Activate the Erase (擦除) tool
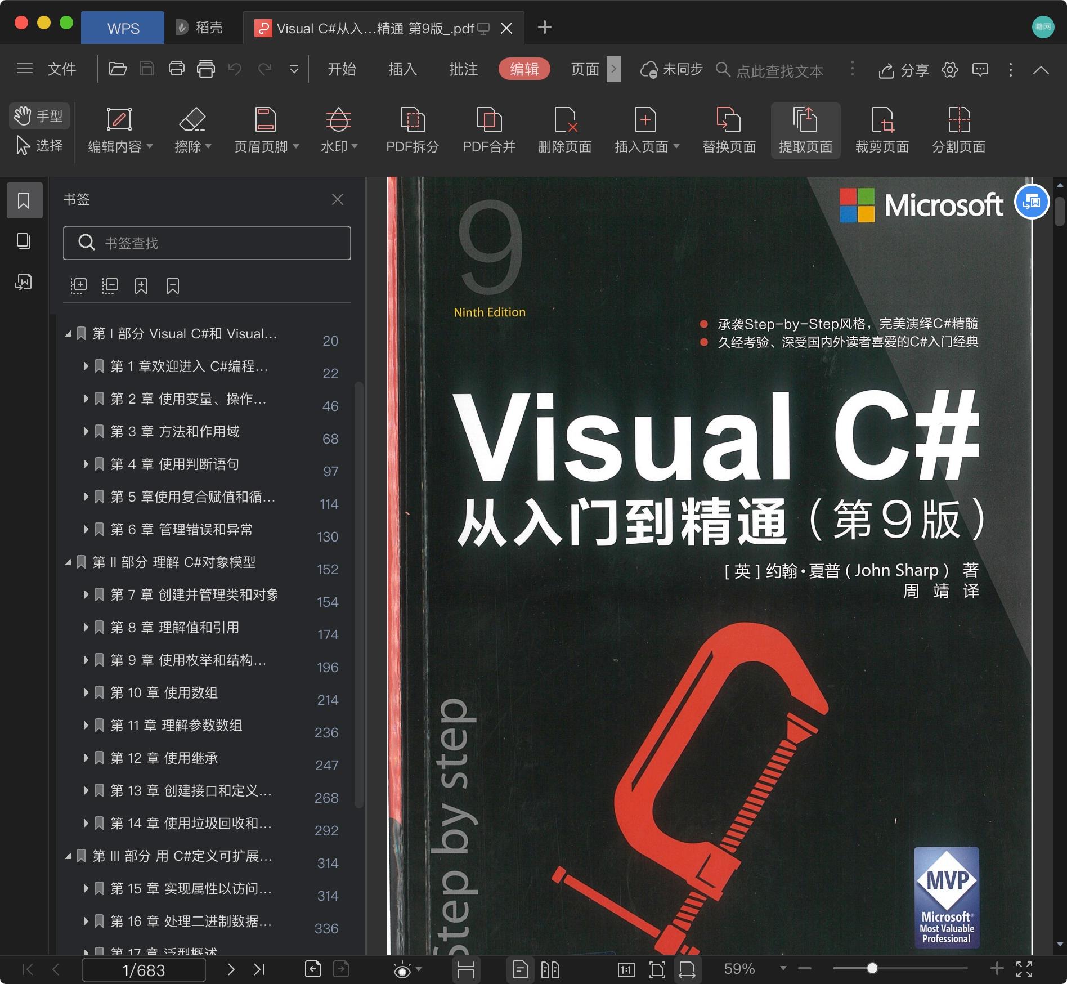Image resolution: width=1067 pixels, height=984 pixels. point(192,130)
